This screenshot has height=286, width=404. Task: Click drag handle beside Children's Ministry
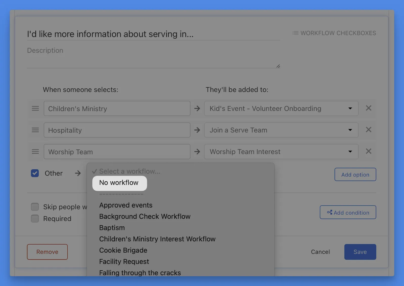[35, 109]
